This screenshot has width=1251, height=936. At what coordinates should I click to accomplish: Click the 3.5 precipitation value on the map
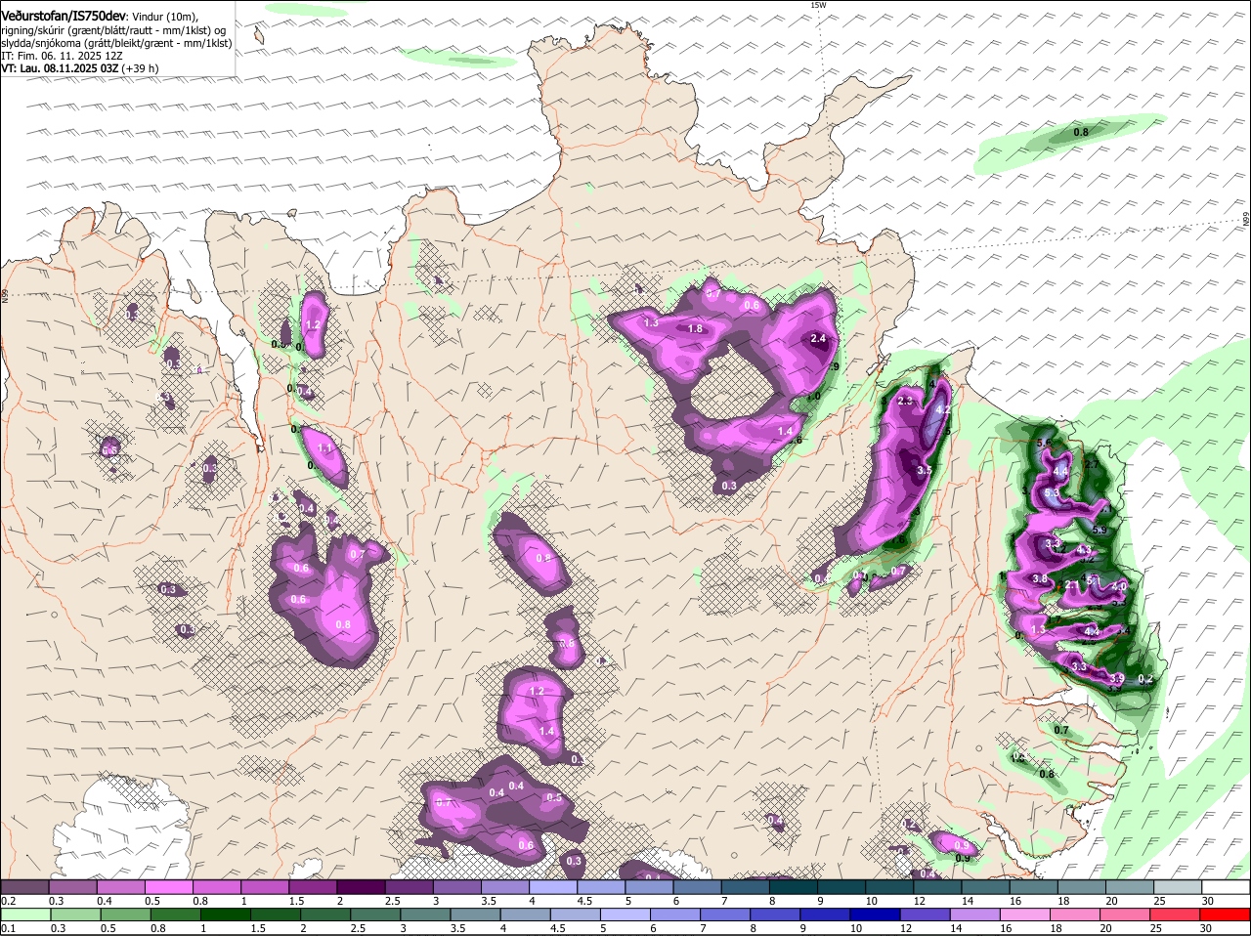point(925,470)
